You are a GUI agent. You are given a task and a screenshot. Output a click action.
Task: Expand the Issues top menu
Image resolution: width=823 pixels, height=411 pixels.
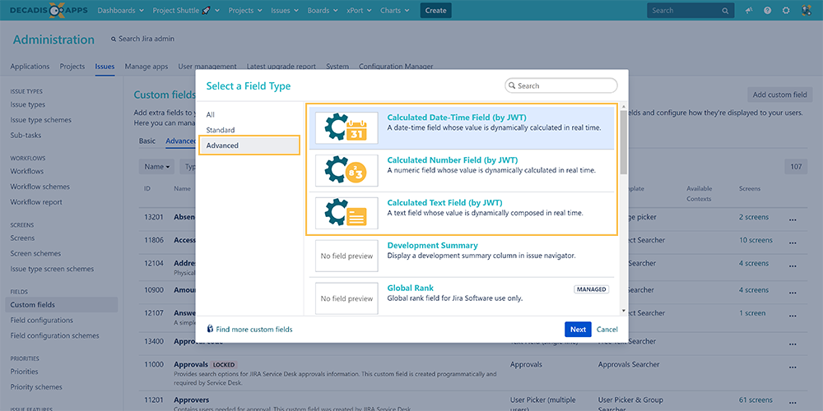coord(285,11)
